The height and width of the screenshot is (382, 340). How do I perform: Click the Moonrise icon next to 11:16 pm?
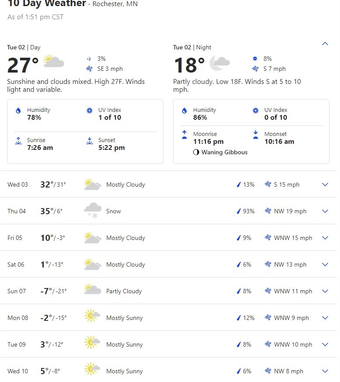pyautogui.click(x=184, y=135)
